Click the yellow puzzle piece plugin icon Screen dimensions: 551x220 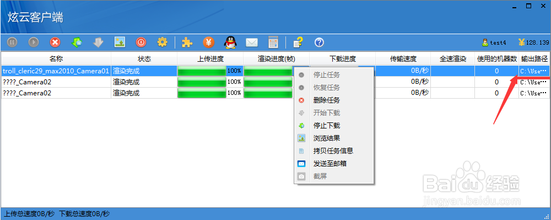[187, 42]
